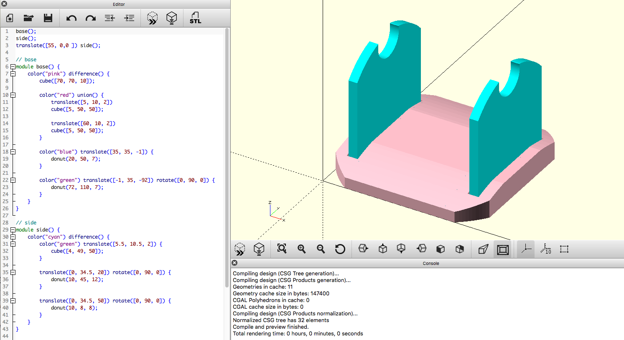This screenshot has width=624, height=340.
Task: Toggle scale markers on axes
Action: click(x=545, y=249)
